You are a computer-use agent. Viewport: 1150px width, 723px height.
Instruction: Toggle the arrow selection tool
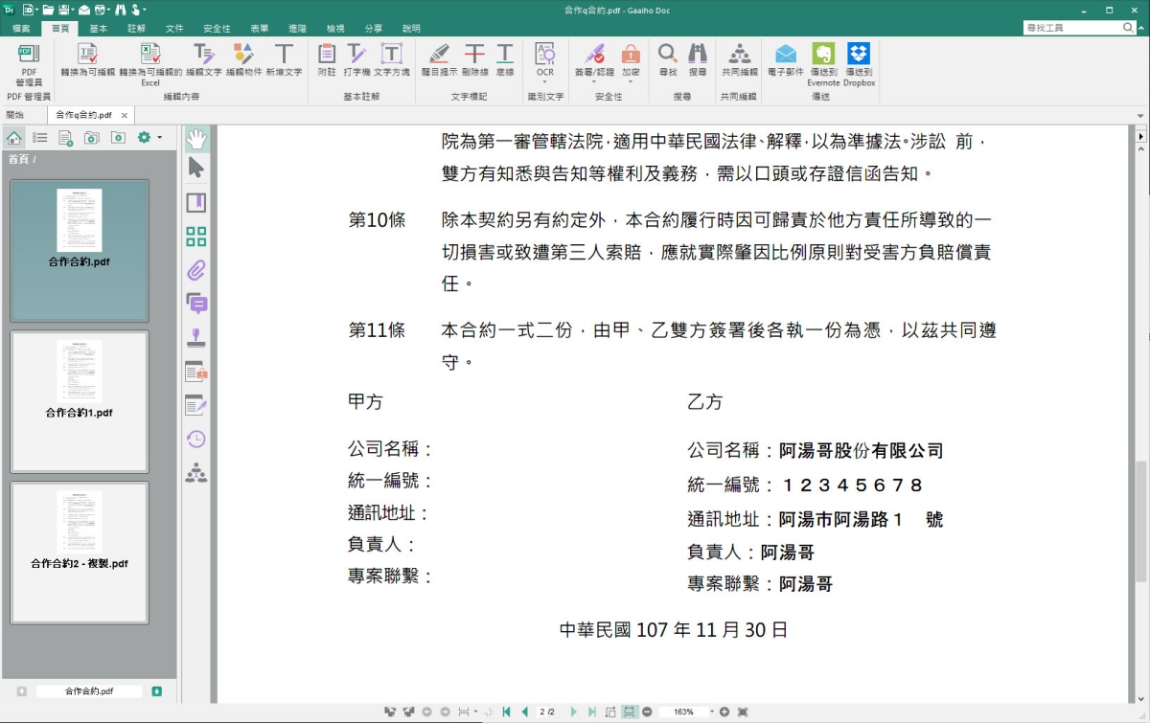(x=196, y=169)
